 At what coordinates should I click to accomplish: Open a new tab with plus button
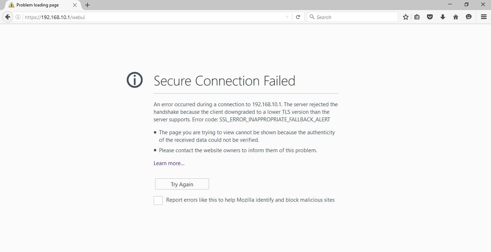pos(87,5)
